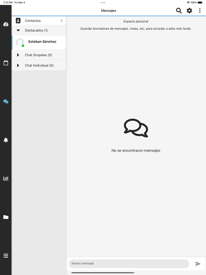
Task: Open the hamburger menu in the sidebar
Action: pyautogui.click(x=6, y=256)
